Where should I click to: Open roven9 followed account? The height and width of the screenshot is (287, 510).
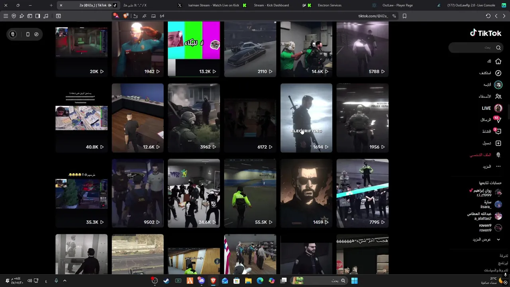click(x=490, y=228)
